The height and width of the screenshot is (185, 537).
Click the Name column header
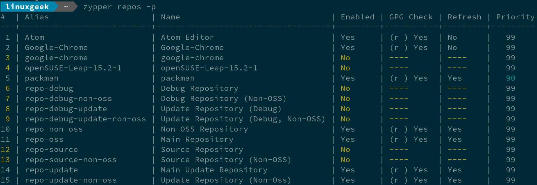tap(170, 17)
